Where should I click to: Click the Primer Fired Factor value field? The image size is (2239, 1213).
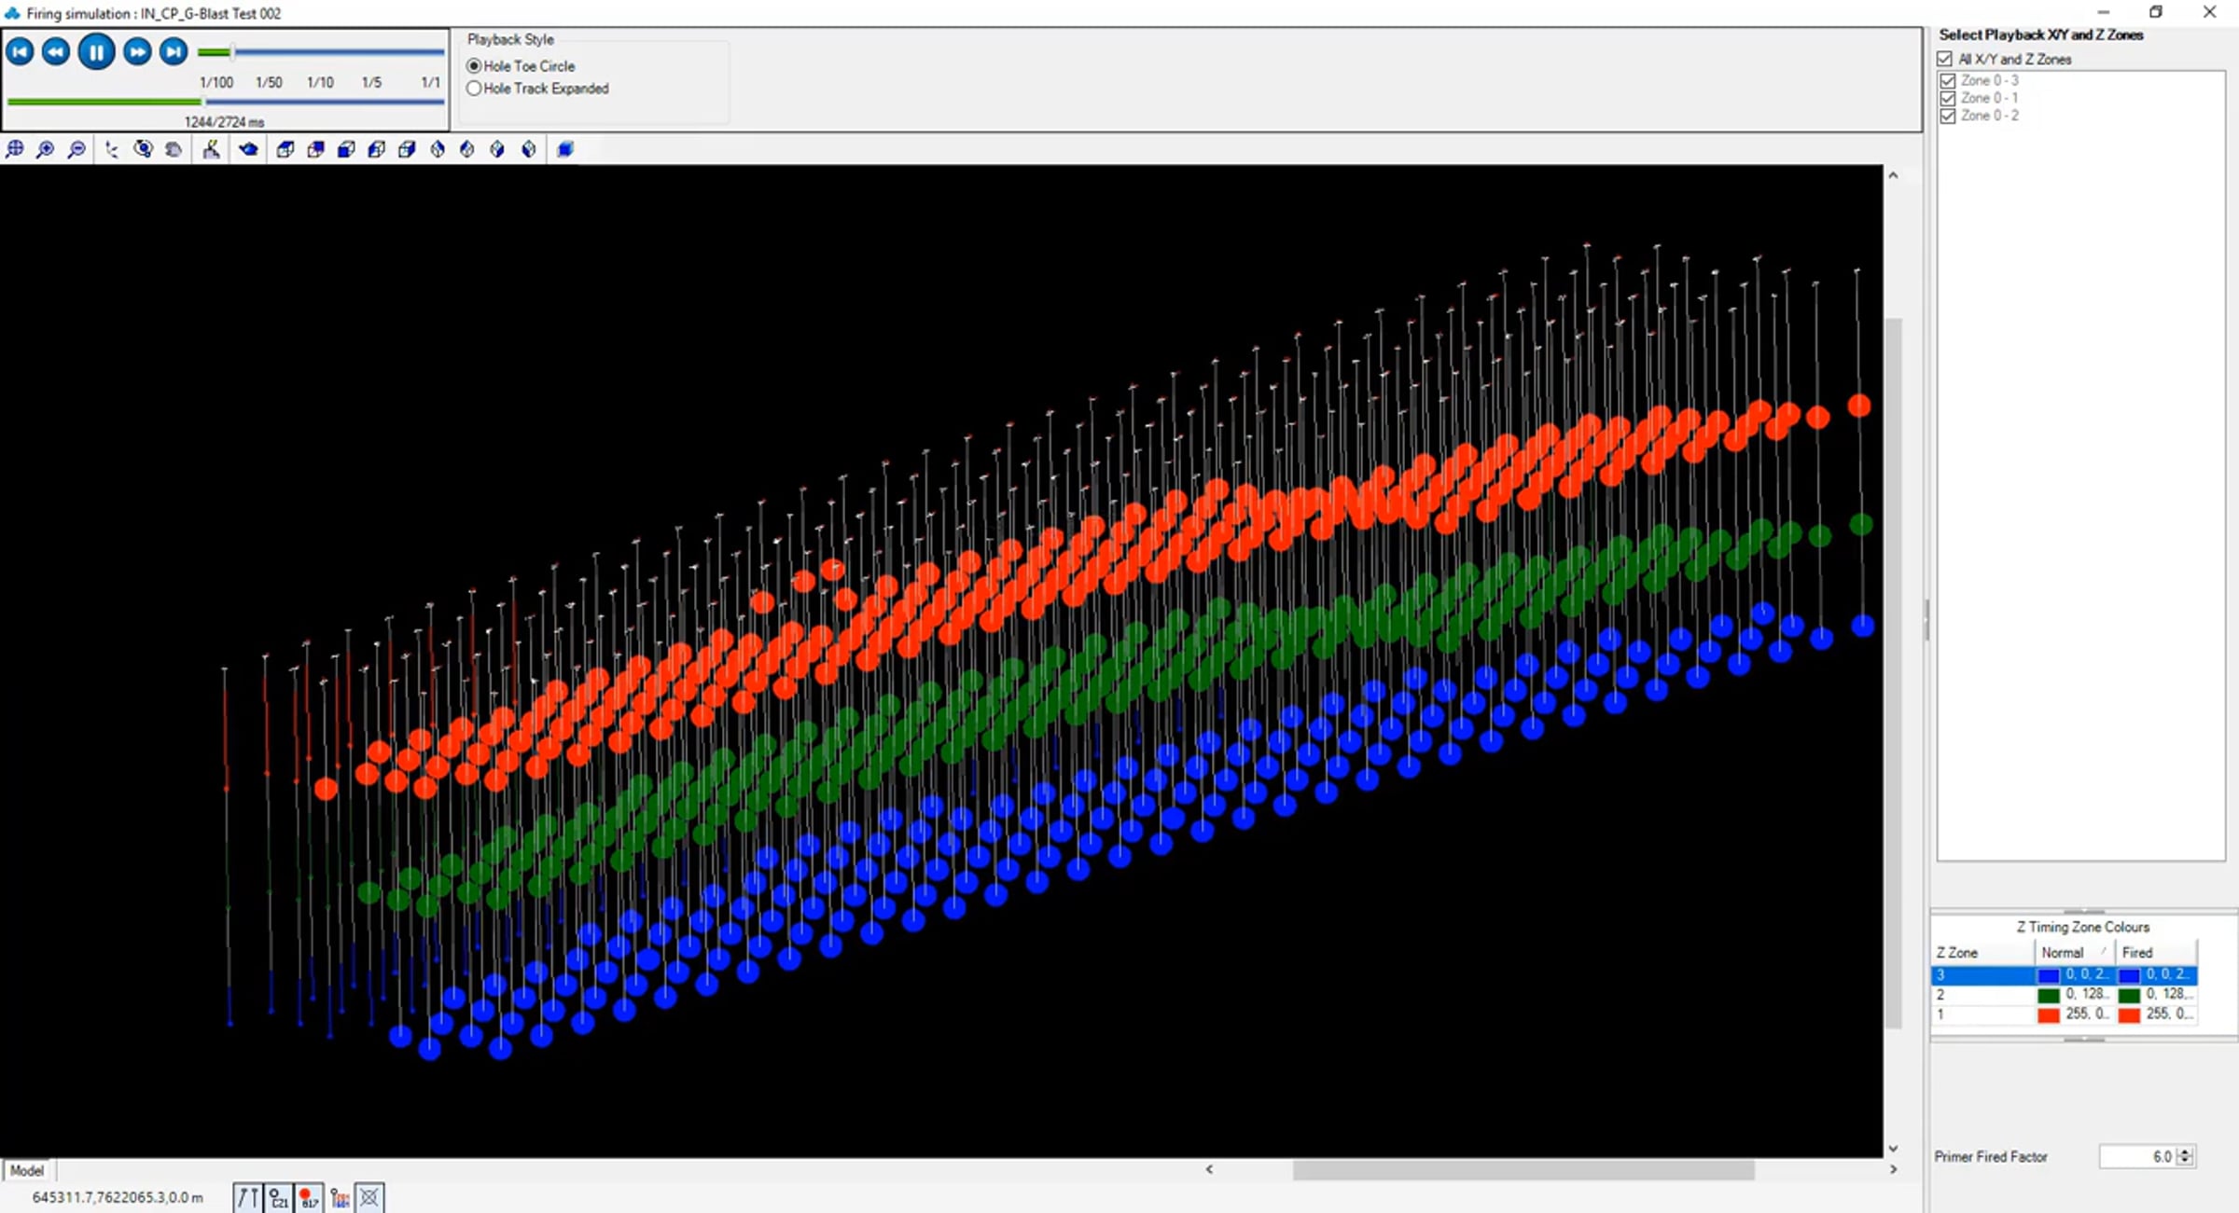click(2137, 1156)
